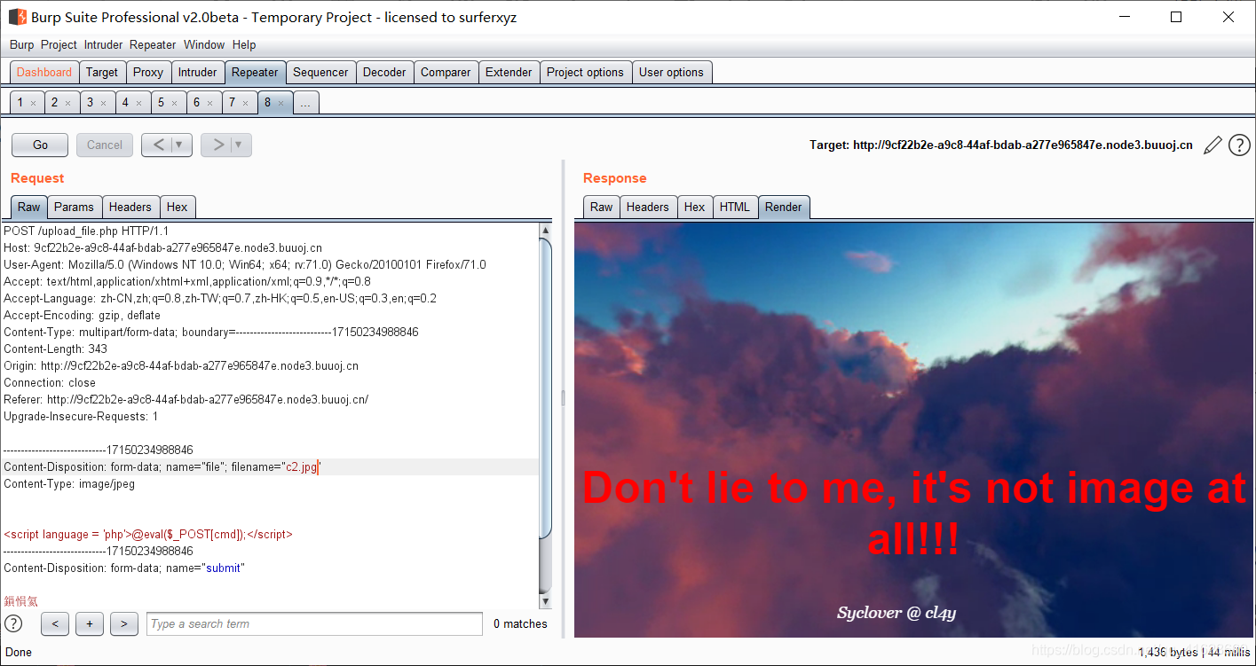Viewport: 1256px width, 666px height.
Task: Switch to the Comparer tab
Action: [x=446, y=73]
